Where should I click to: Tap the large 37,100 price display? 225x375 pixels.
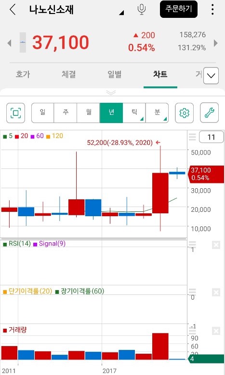tap(61, 42)
